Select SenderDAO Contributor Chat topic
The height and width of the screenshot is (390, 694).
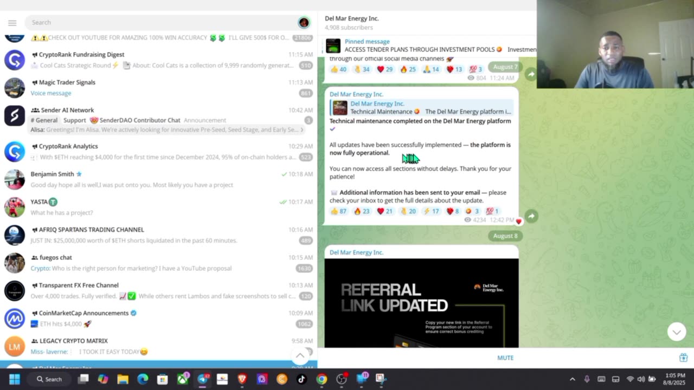point(134,120)
